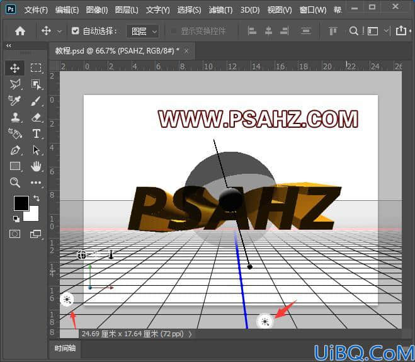The image size is (415, 362).
Task: Select the Horizontal Type tool
Action: [36, 133]
